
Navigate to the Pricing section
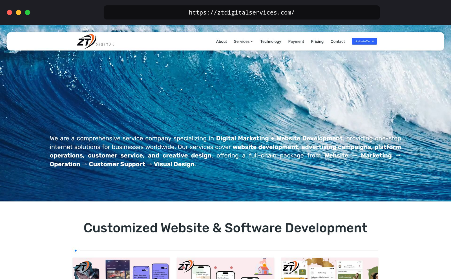click(x=317, y=41)
